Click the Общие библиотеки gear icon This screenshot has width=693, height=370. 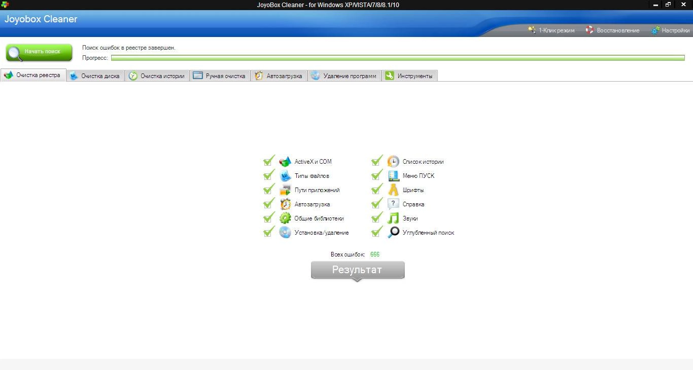click(x=285, y=218)
